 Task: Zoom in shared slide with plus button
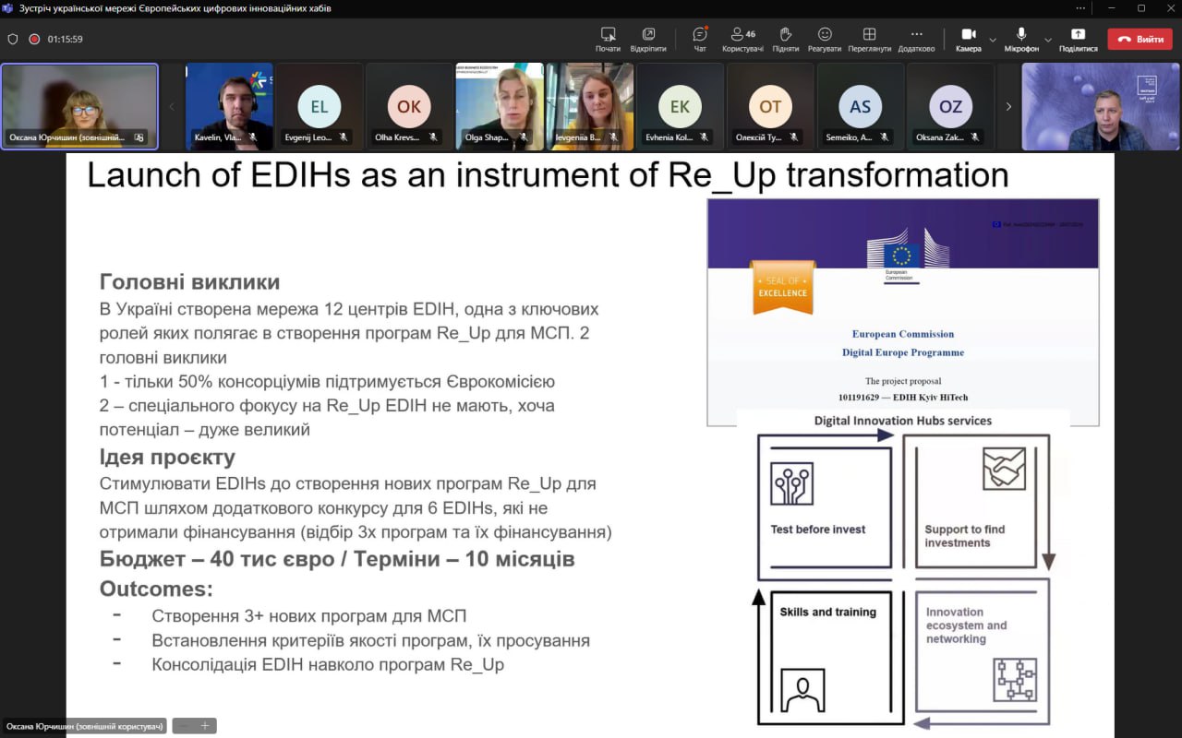[x=205, y=726]
